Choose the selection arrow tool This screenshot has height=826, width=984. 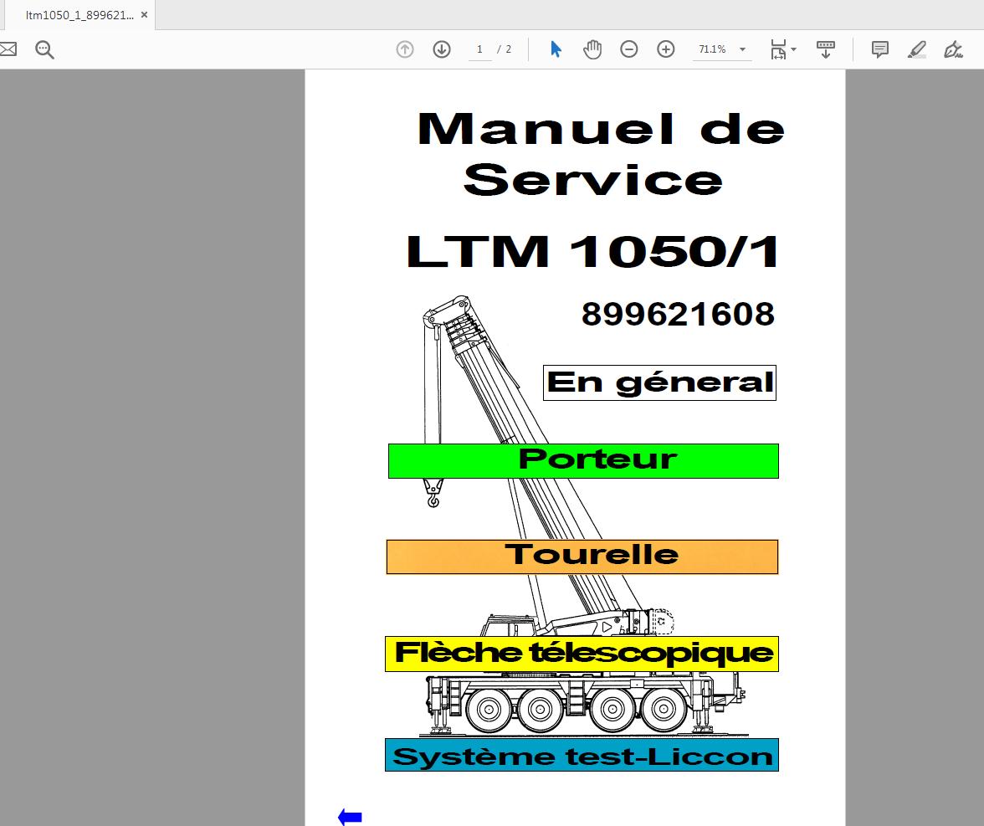(x=556, y=49)
